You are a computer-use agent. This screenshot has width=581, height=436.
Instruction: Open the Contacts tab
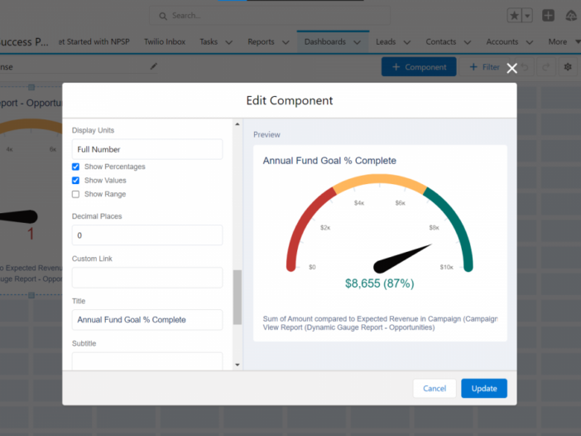(x=441, y=41)
